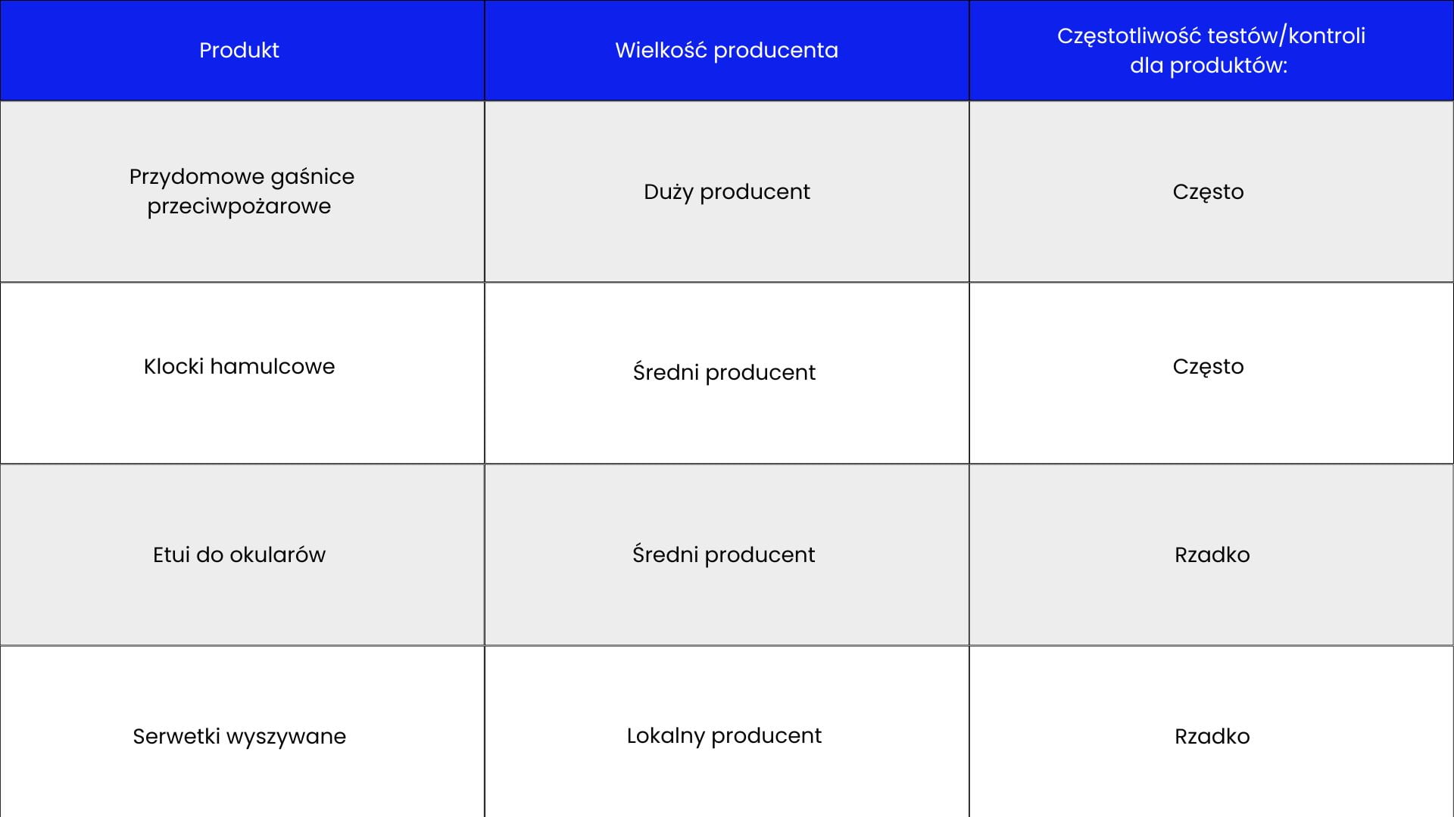
Task: Click Średni producent in Etui do okularów row
Action: [x=724, y=555]
